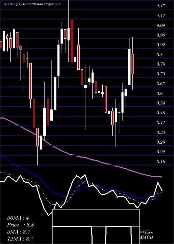
Task: Click the 3.67 price axis label
Action: pyautogui.click(x=161, y=84)
